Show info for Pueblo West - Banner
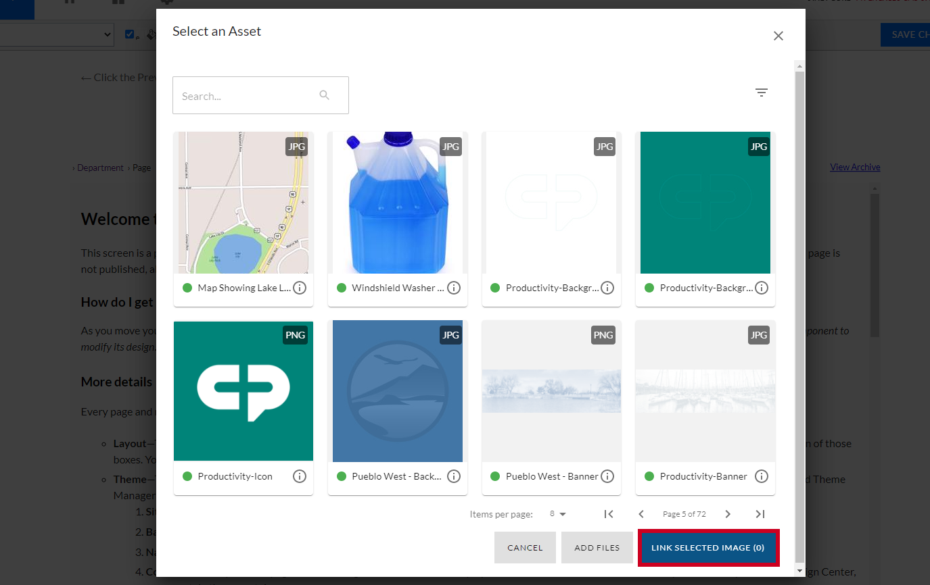The height and width of the screenshot is (585, 930). tap(607, 476)
